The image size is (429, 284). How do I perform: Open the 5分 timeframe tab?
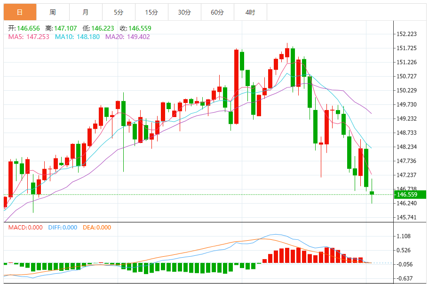tap(119, 12)
